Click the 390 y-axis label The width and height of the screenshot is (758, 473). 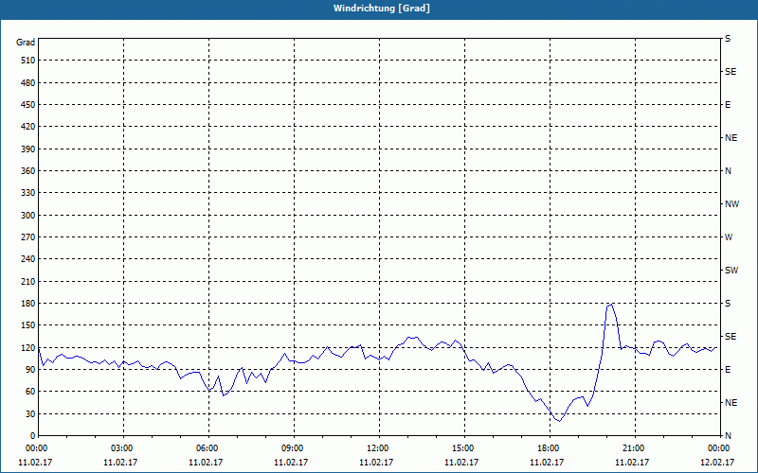(x=28, y=149)
